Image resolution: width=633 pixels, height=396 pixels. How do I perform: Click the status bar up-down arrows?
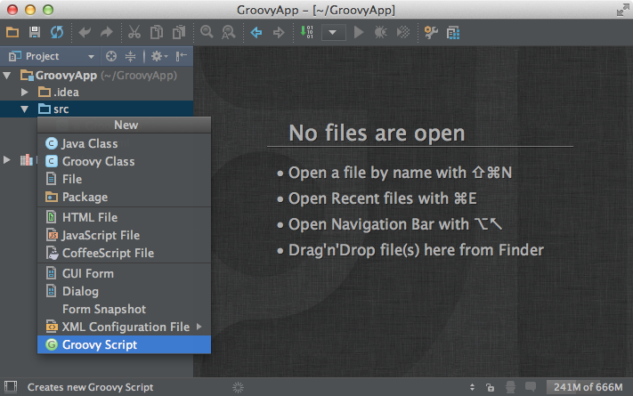click(472, 387)
